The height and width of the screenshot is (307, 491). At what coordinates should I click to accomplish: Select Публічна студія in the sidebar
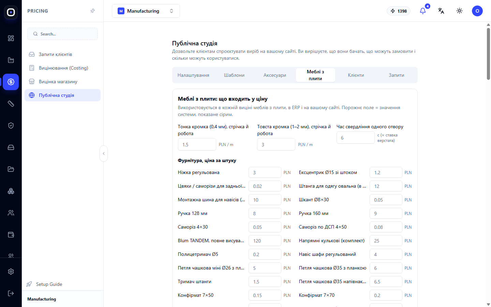click(x=62, y=95)
